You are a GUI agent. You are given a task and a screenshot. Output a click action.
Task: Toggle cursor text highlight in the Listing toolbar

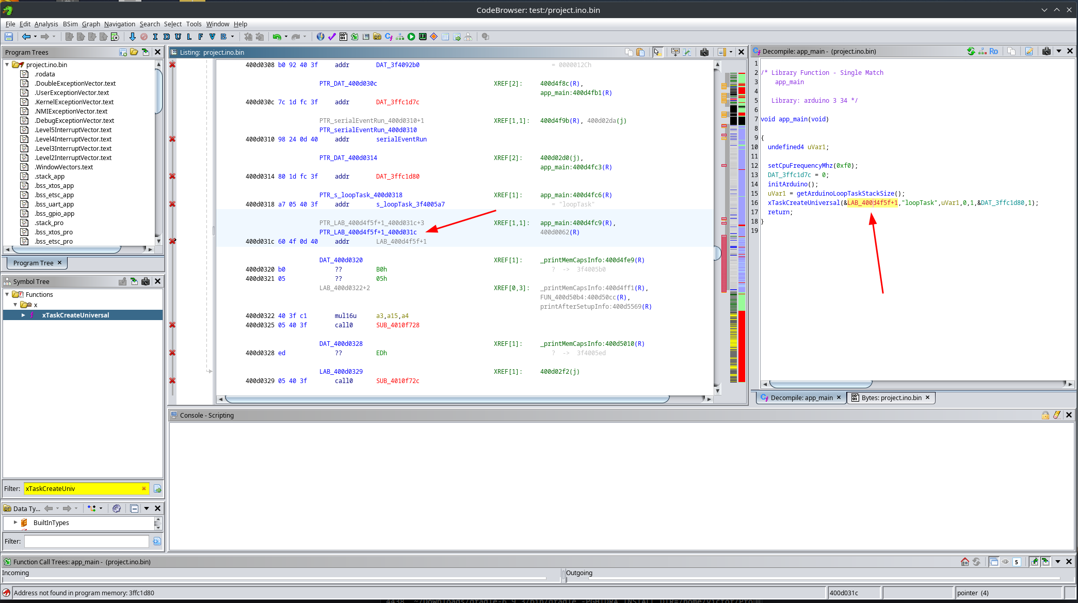pos(658,52)
